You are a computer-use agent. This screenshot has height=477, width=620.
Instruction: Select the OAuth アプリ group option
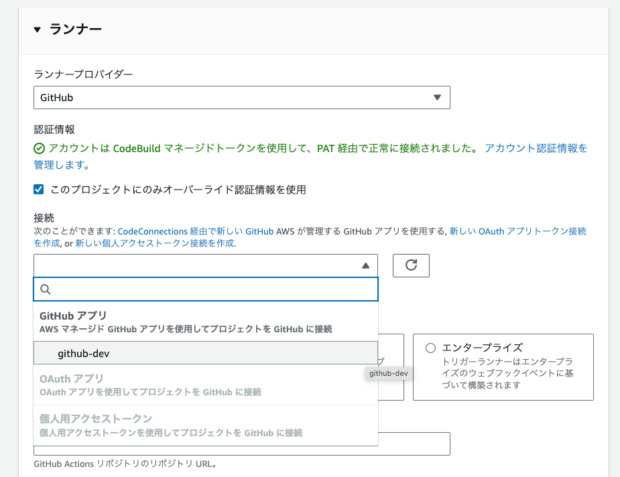(x=206, y=385)
